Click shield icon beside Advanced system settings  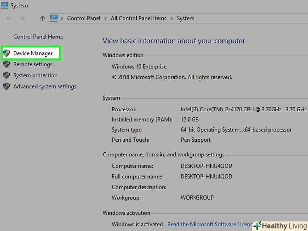pos(6,86)
